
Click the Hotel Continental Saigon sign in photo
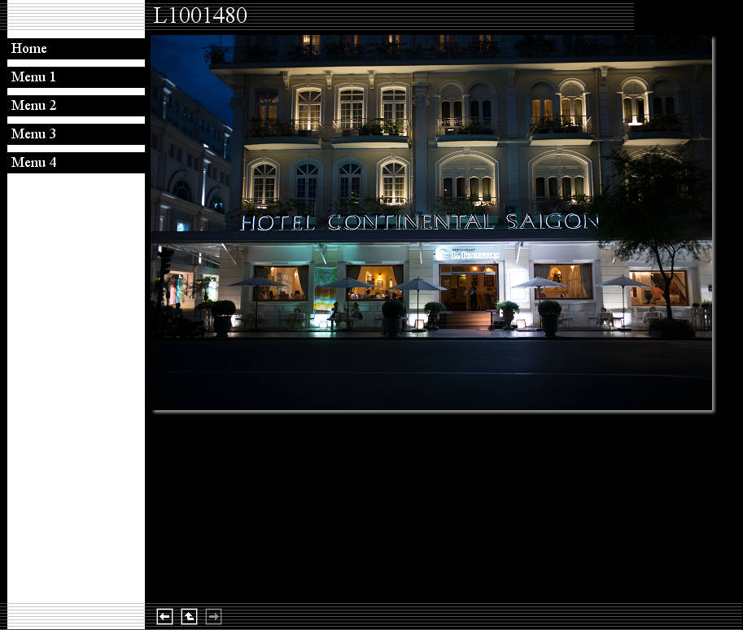(419, 222)
